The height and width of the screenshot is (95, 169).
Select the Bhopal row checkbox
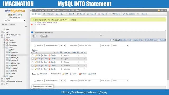32,62
